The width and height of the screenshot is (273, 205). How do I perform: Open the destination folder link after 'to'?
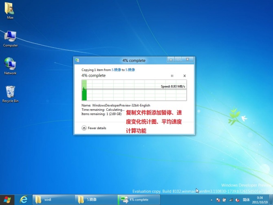tap(130, 70)
